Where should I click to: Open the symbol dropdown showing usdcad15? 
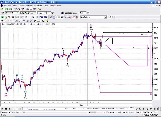click(18, 13)
